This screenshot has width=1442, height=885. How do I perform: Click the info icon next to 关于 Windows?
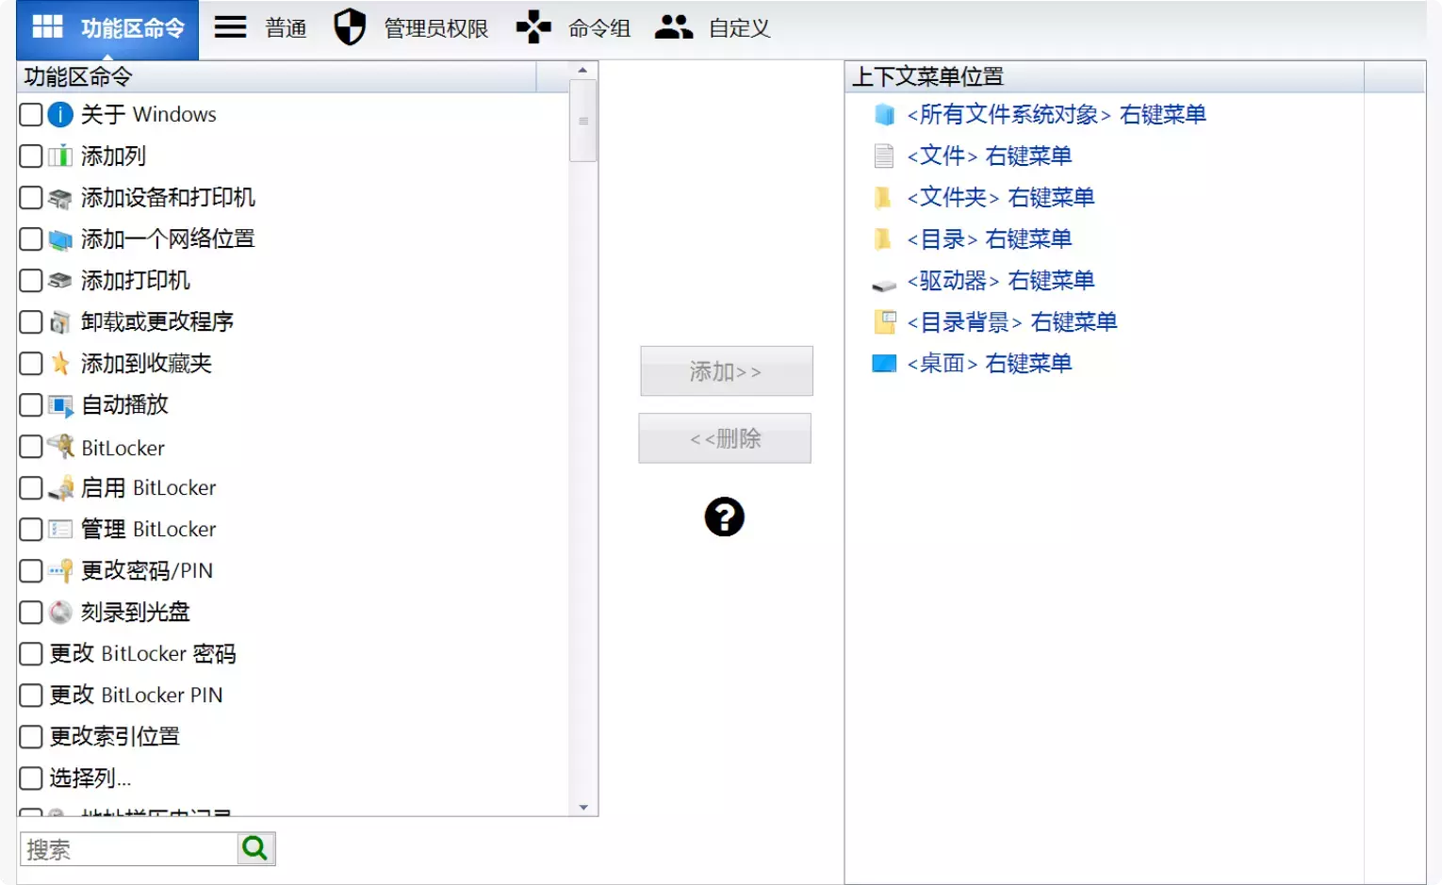click(60, 114)
